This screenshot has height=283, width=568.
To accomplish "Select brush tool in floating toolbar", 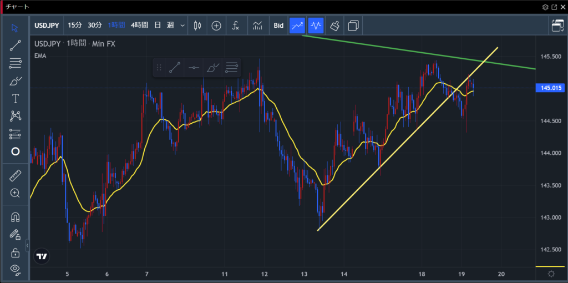I will 212,67.
